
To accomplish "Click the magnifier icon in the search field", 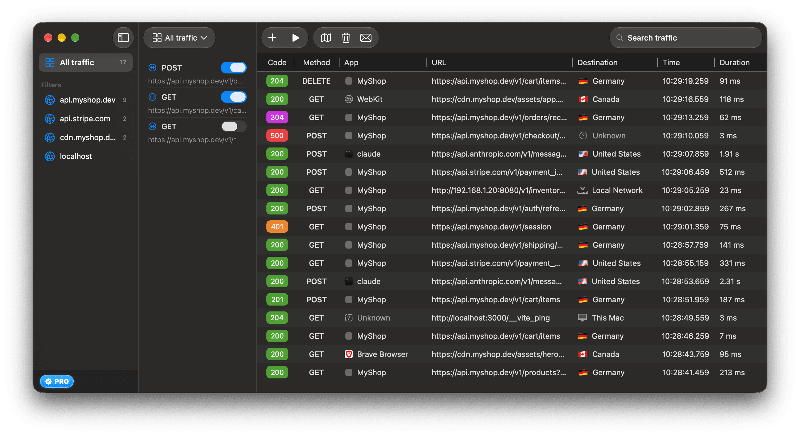I will [620, 38].
